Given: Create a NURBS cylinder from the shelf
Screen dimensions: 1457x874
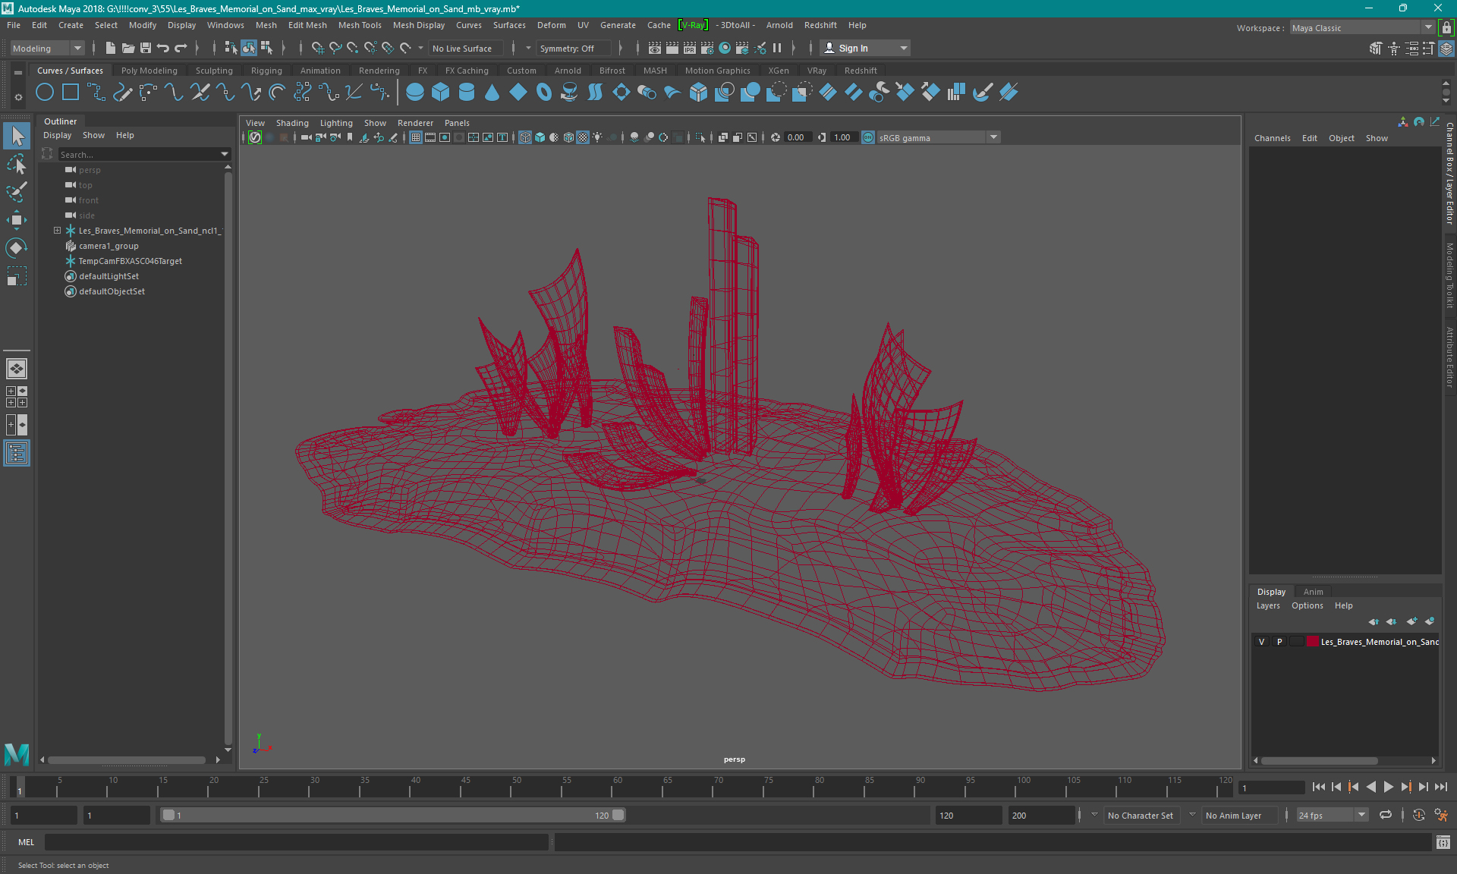Looking at the screenshot, I should point(467,93).
